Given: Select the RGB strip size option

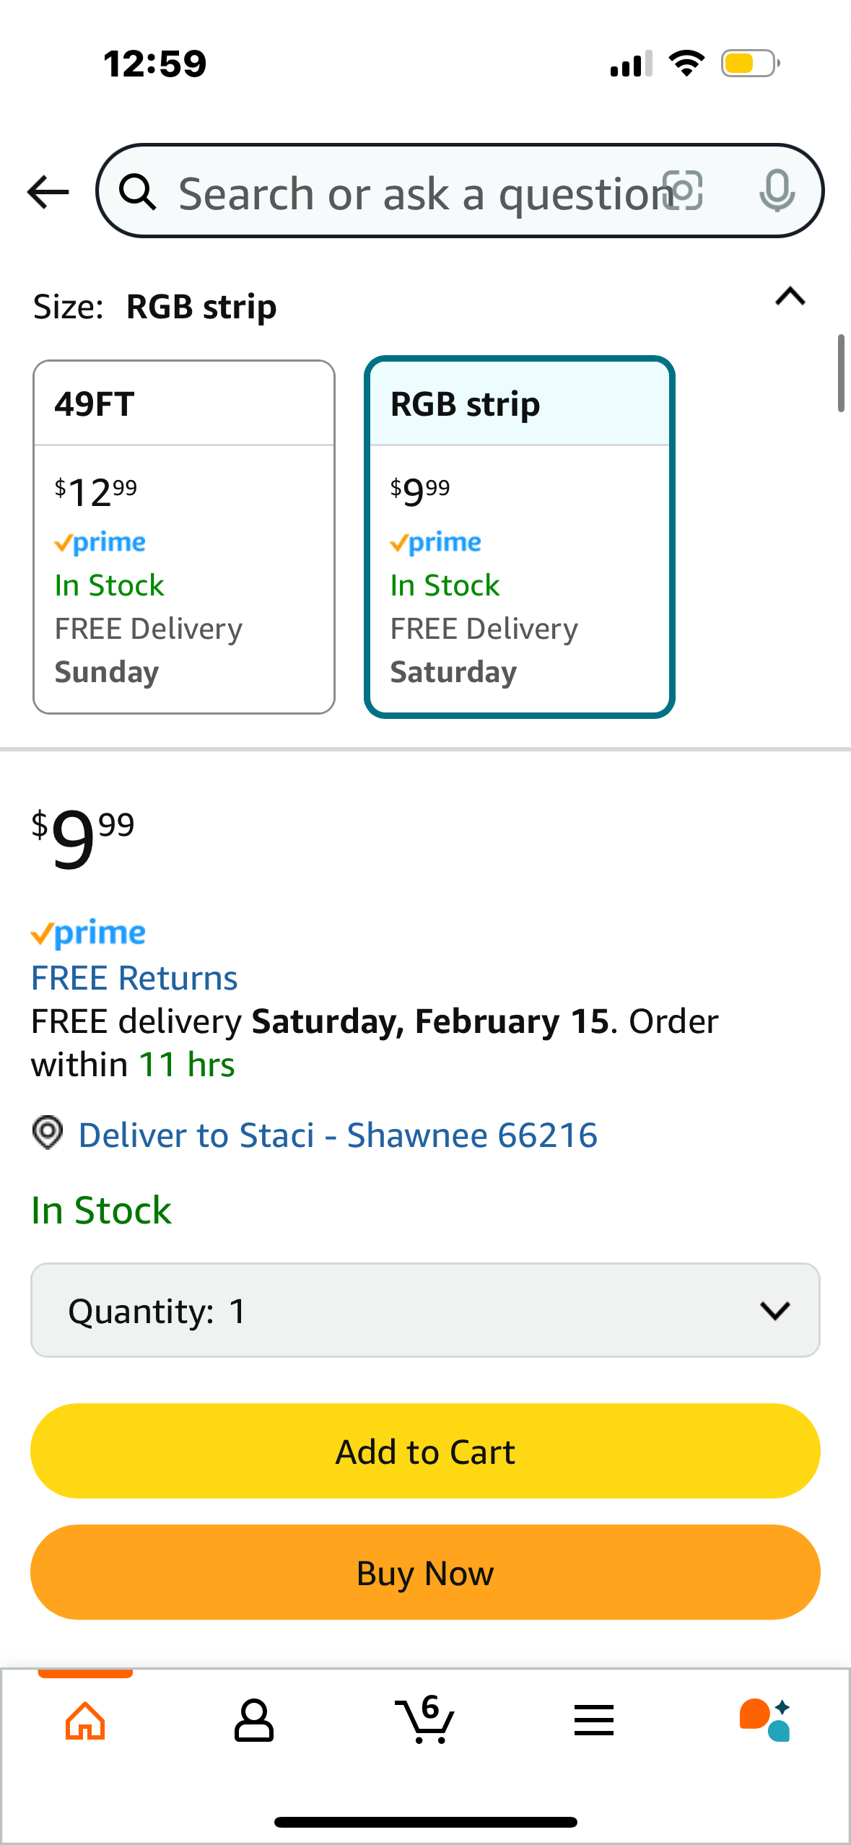Looking at the screenshot, I should [519, 537].
